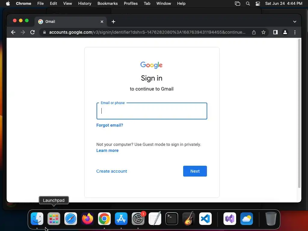Click the Forgot email? link
Screen dimensions: 308x231
point(109,125)
